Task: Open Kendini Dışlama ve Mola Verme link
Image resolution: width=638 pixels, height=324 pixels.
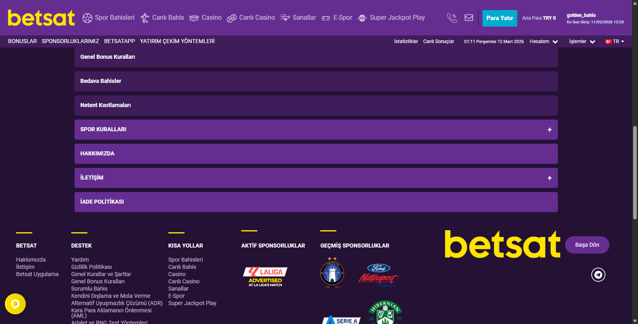Action: click(111, 296)
